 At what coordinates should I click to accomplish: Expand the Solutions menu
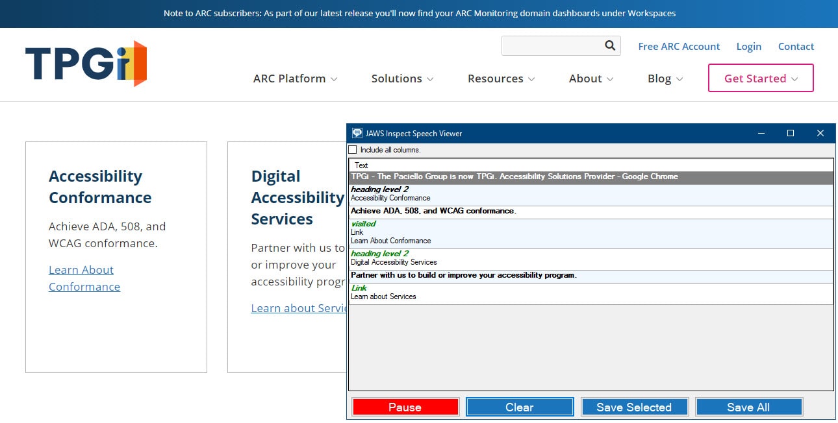coord(402,79)
